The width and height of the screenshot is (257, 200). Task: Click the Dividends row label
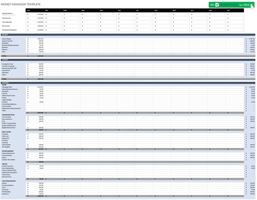tap(5, 43)
